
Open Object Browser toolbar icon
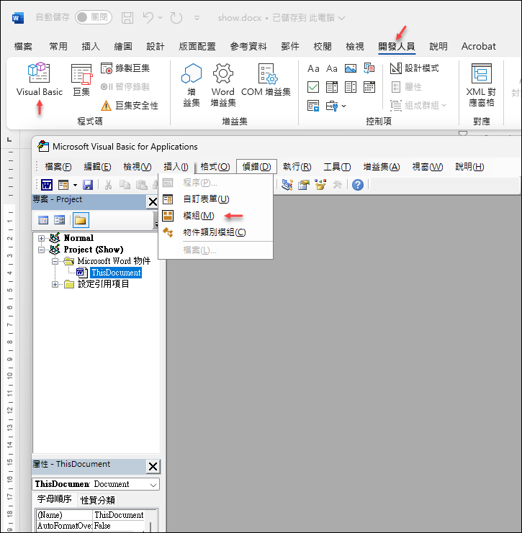pyautogui.click(x=320, y=185)
